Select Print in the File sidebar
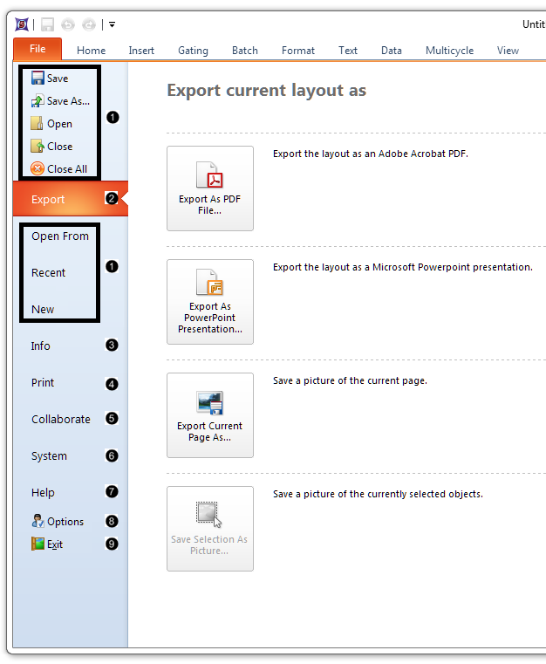This screenshot has width=546, height=664. click(x=43, y=383)
